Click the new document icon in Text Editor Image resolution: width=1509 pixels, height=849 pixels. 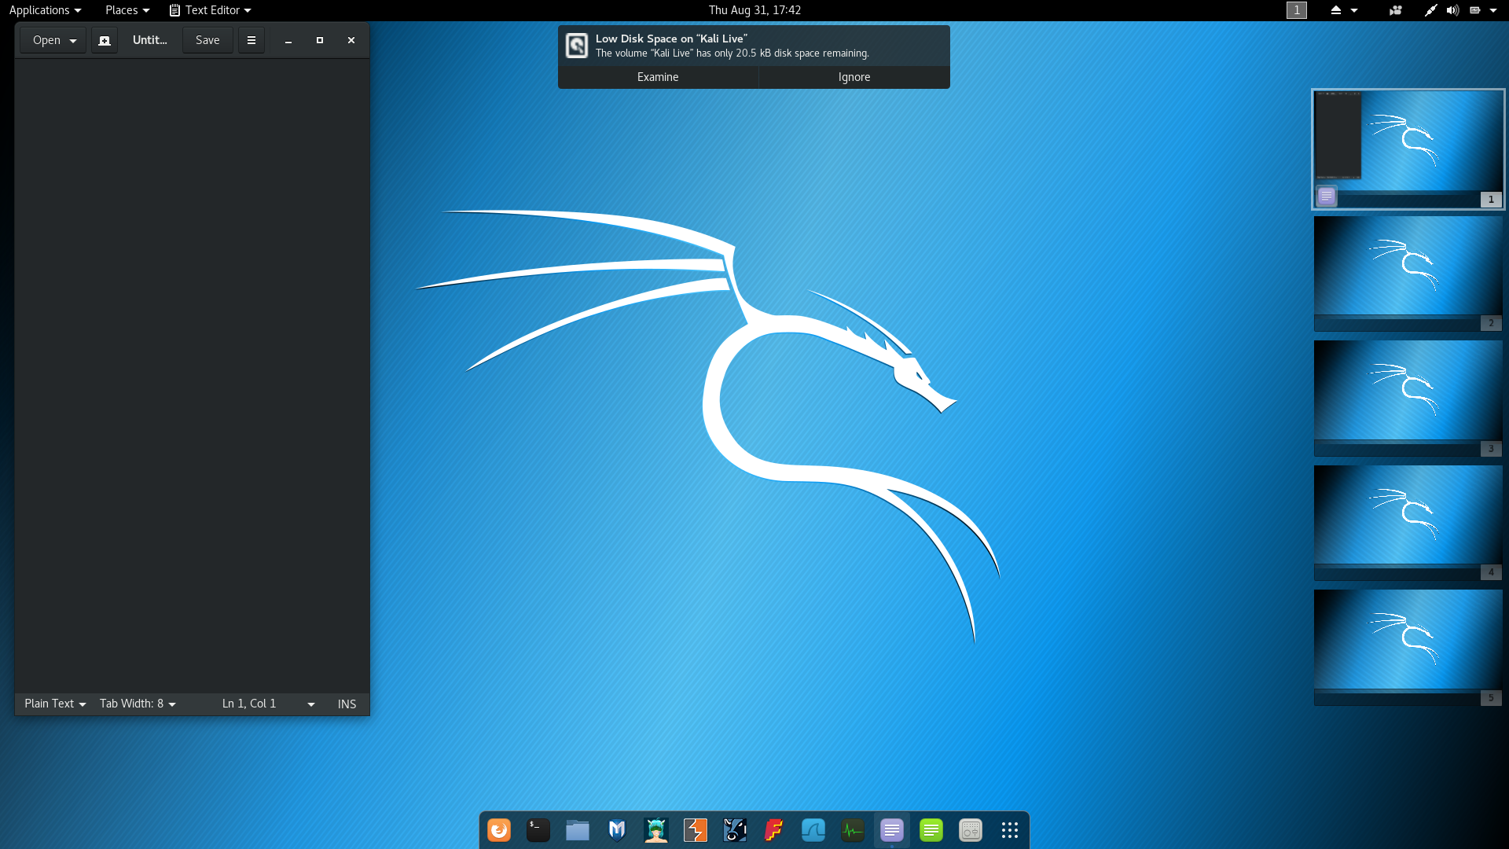[x=105, y=40]
